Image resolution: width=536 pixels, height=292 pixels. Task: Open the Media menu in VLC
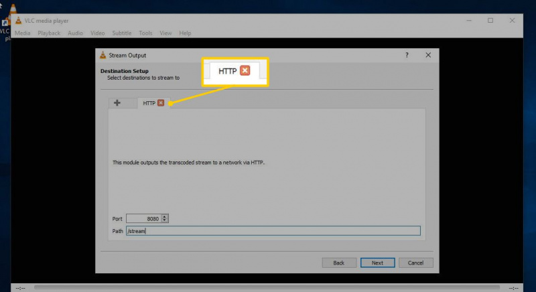point(23,33)
